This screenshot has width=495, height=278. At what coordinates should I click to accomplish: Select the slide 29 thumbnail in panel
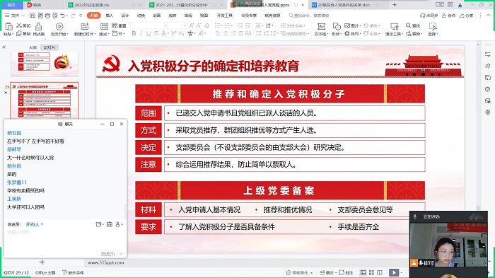pos(44,100)
